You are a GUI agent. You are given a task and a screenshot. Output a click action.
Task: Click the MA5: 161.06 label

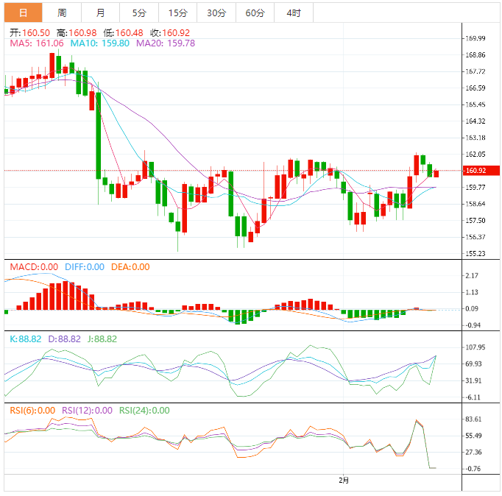(x=37, y=43)
